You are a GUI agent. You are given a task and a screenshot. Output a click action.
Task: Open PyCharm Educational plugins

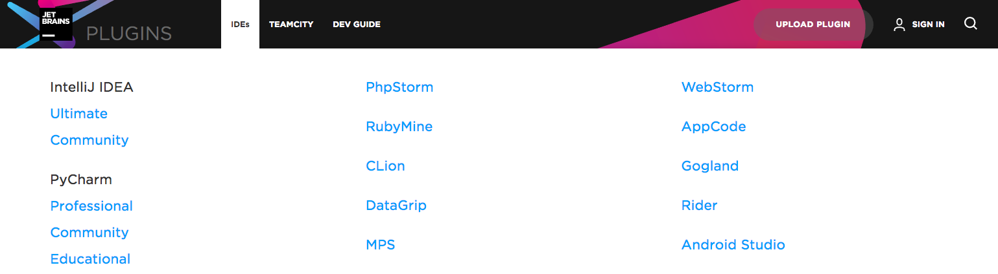tap(90, 259)
